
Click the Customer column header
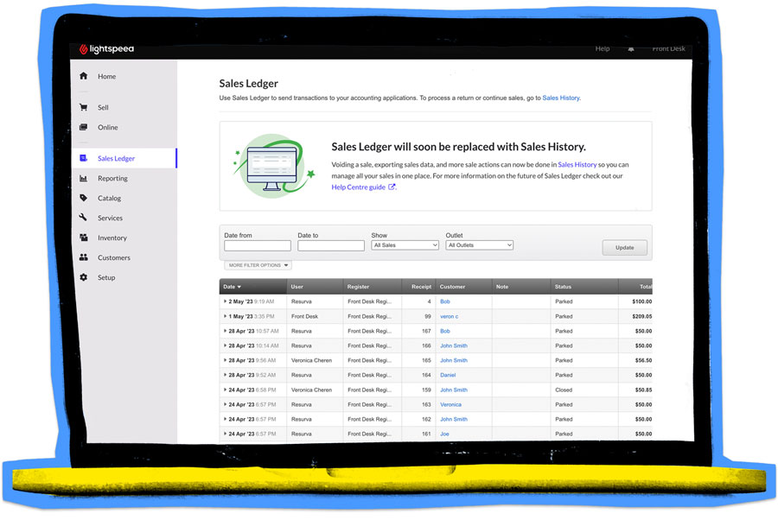coord(463,287)
